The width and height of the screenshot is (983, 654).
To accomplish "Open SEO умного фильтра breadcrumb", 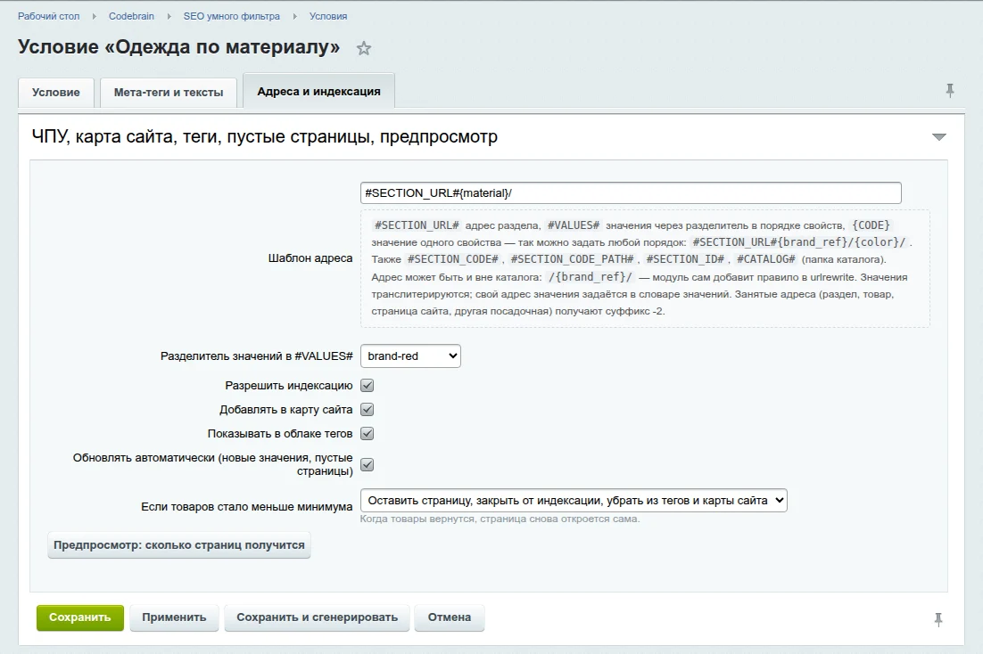I will point(231,16).
